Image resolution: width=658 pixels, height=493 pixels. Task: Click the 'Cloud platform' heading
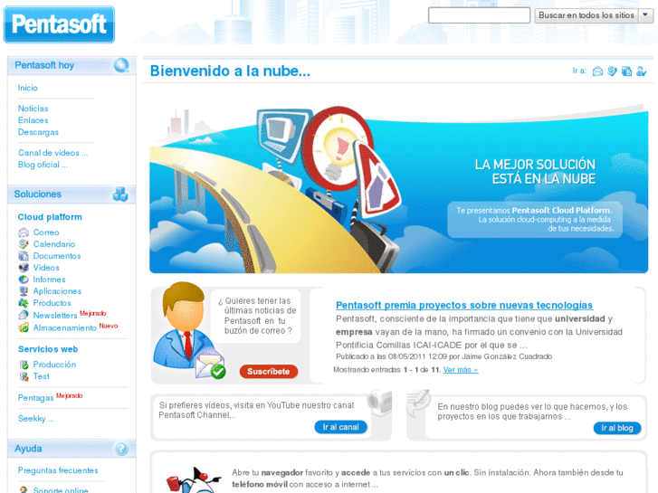click(50, 217)
